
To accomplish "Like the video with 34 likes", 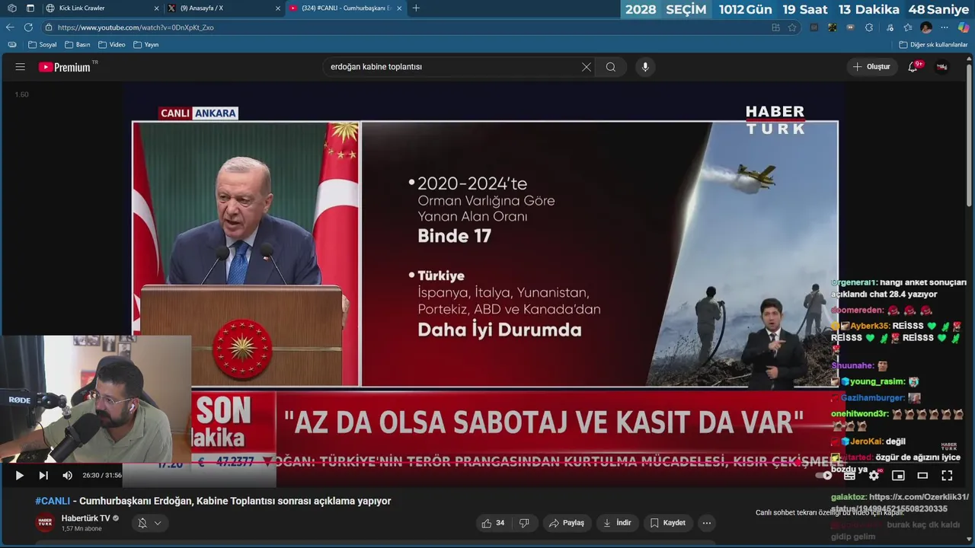I will pyautogui.click(x=494, y=523).
